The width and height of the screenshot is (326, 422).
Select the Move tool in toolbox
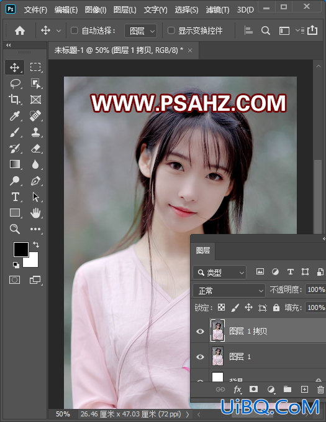(14, 67)
